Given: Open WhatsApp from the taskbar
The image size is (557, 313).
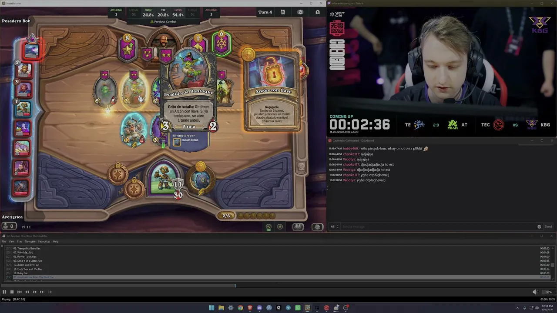Looking at the screenshot, I should (298, 308).
